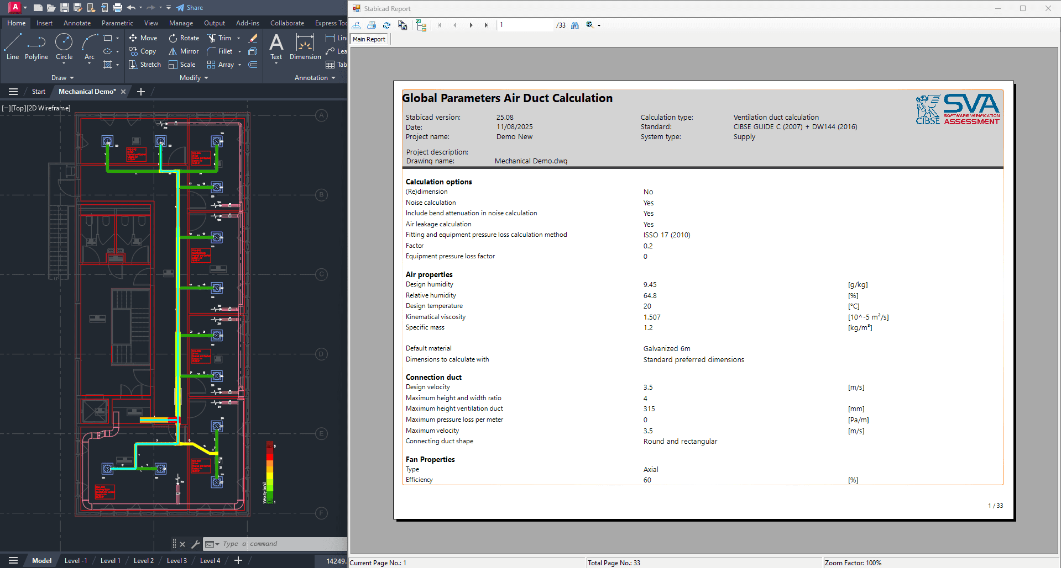Expand the Array tool options arrow
This screenshot has width=1061, height=568.
(x=239, y=65)
